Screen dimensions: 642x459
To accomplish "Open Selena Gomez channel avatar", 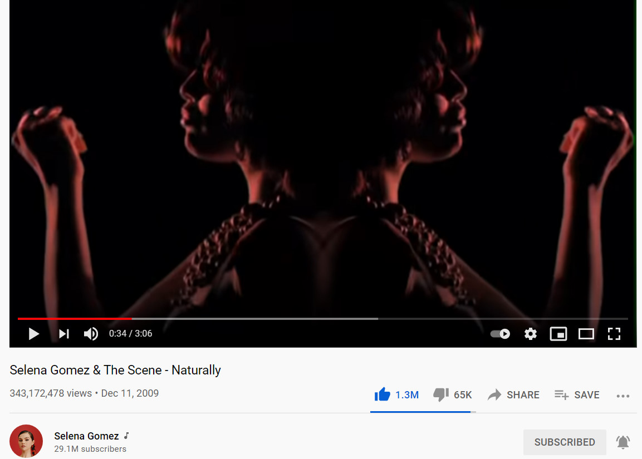I will click(26, 441).
